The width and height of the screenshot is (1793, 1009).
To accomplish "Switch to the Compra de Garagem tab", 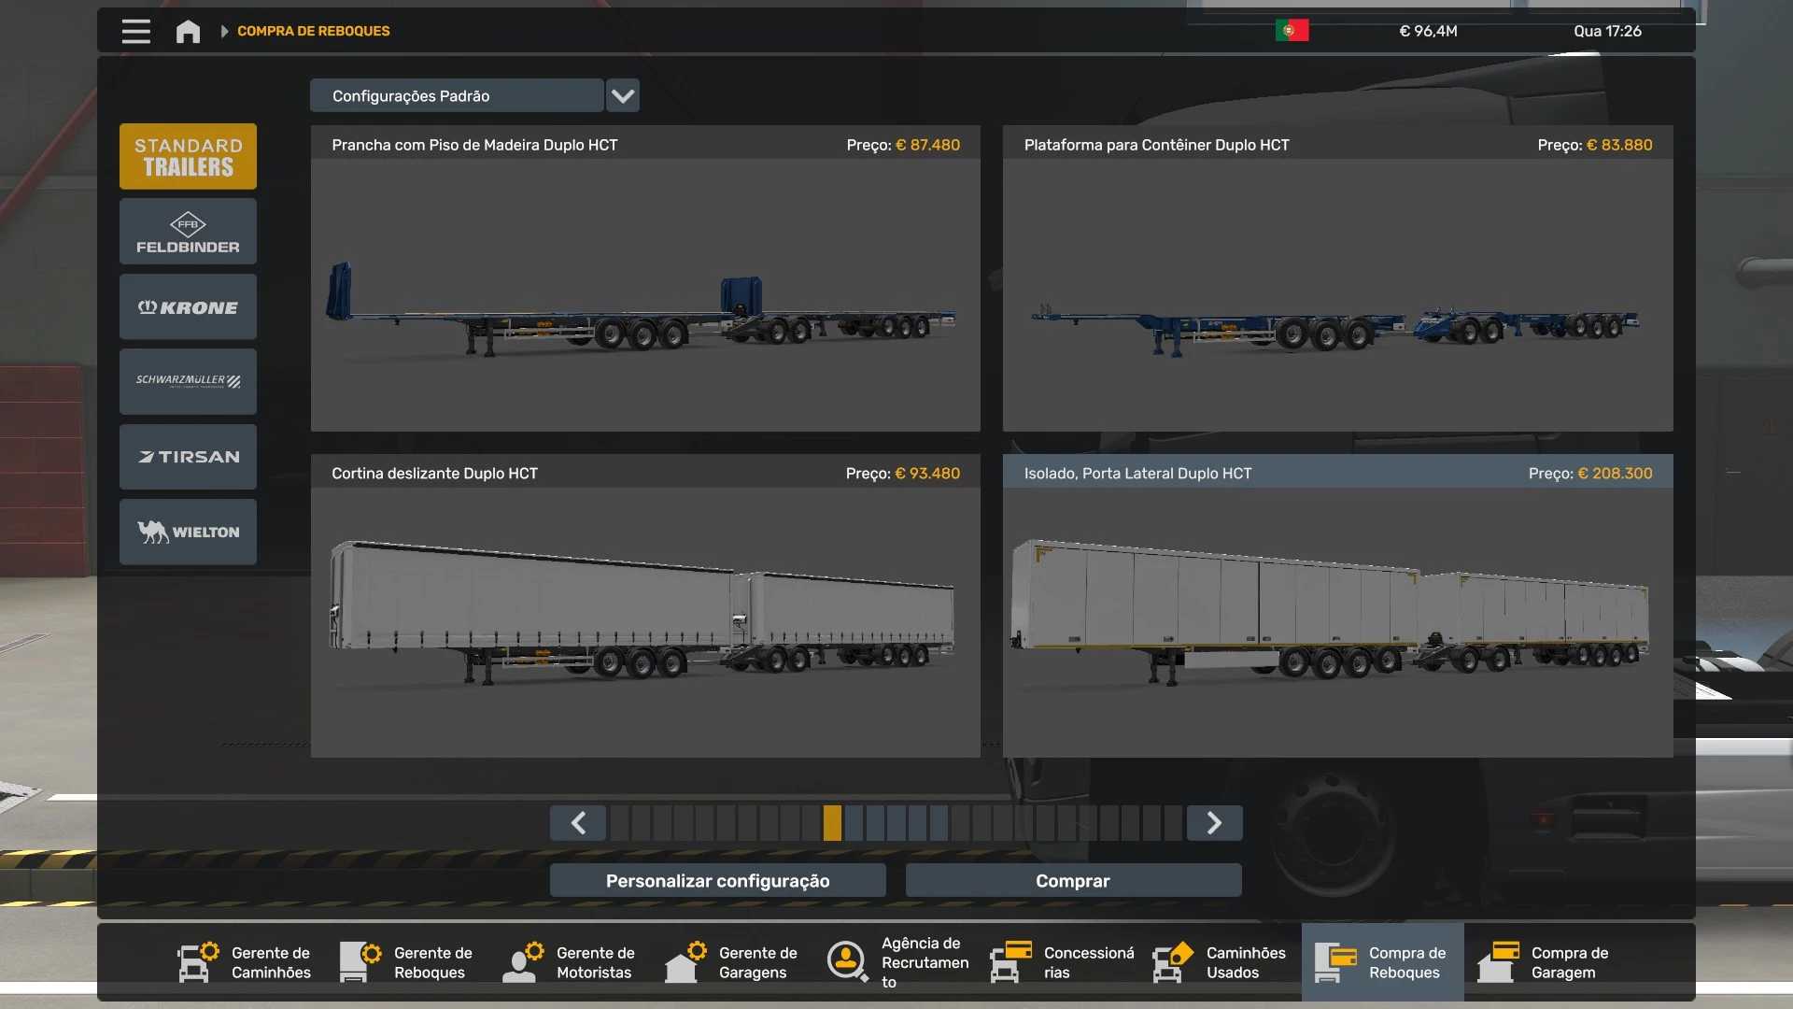I will (x=1545, y=962).
